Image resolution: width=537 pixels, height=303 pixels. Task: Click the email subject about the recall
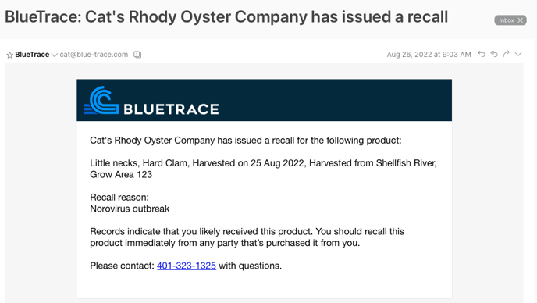(226, 17)
